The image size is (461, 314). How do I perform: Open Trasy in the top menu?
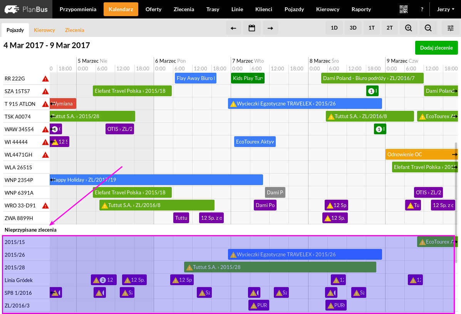tap(213, 9)
